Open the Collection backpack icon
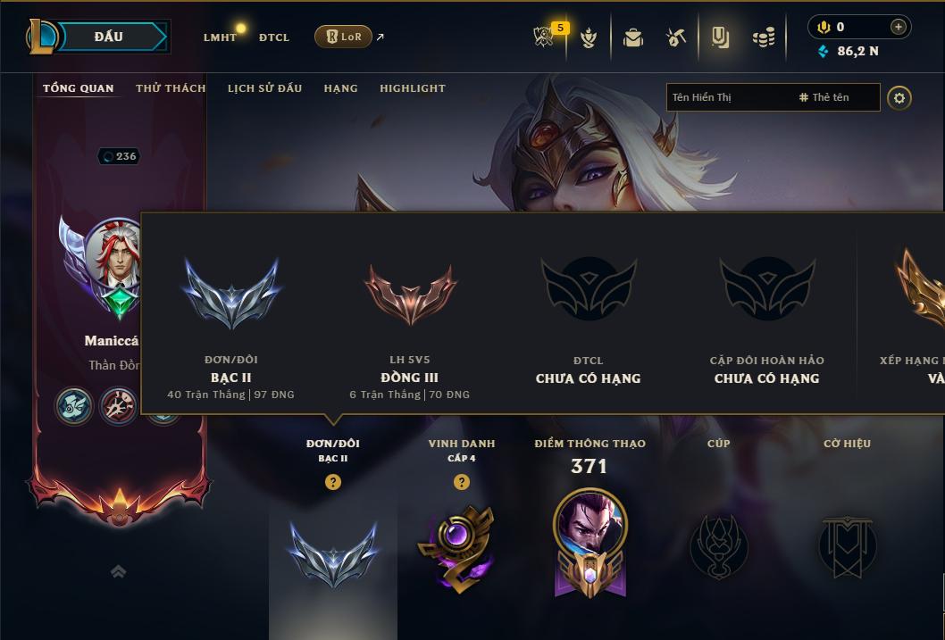The width and height of the screenshot is (945, 640). pyautogui.click(x=632, y=37)
